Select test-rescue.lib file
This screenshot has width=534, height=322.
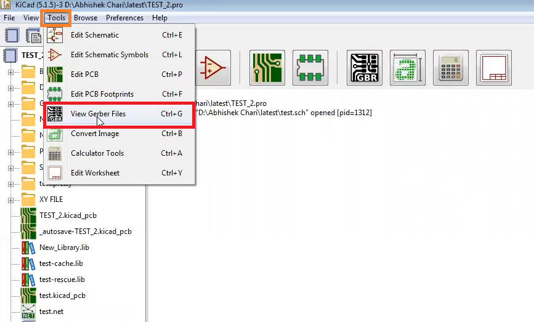[62, 280]
